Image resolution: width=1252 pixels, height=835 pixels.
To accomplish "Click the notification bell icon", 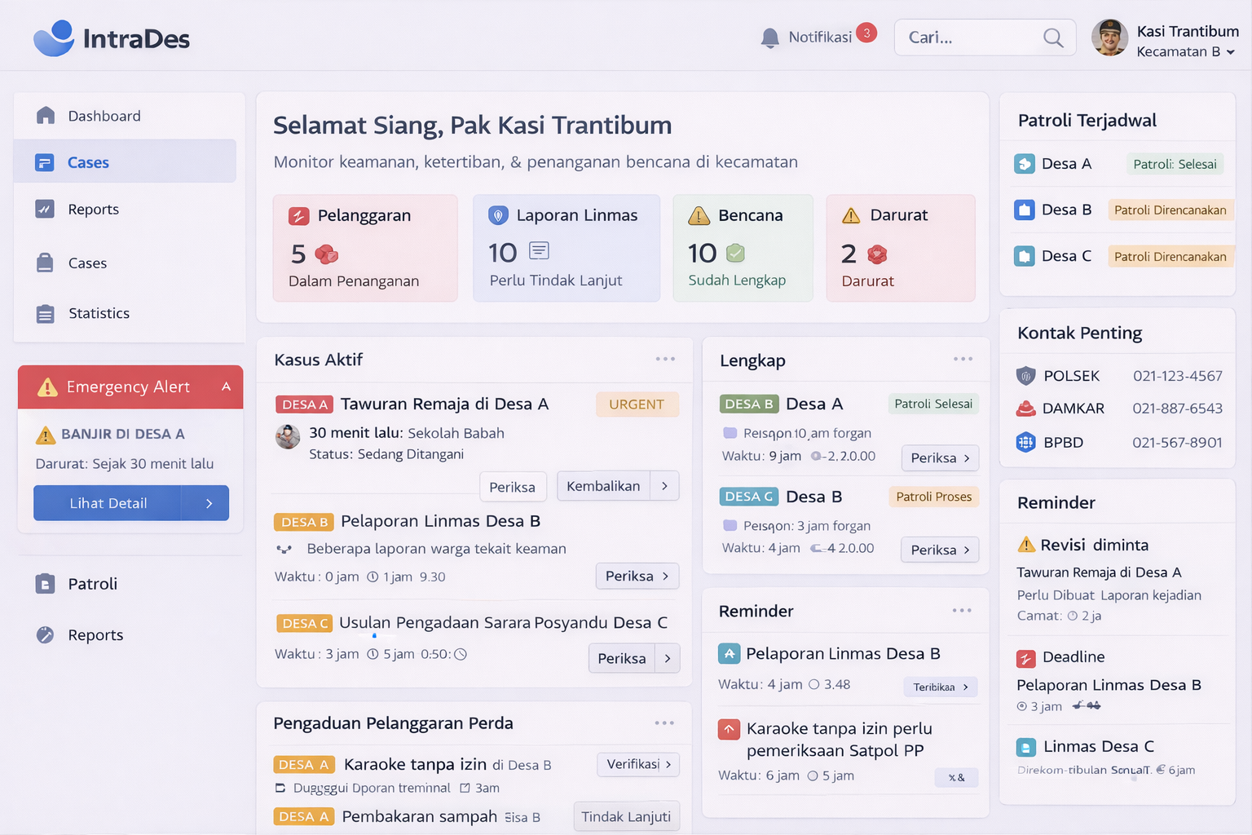I will coord(769,38).
